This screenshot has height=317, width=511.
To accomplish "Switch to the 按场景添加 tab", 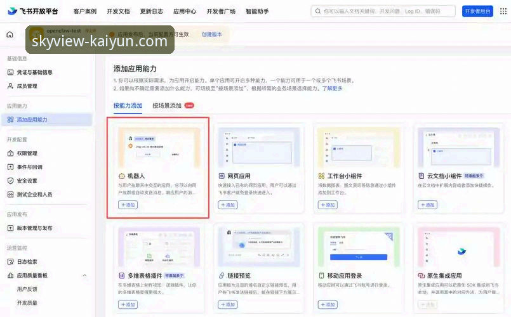I will [x=167, y=105].
